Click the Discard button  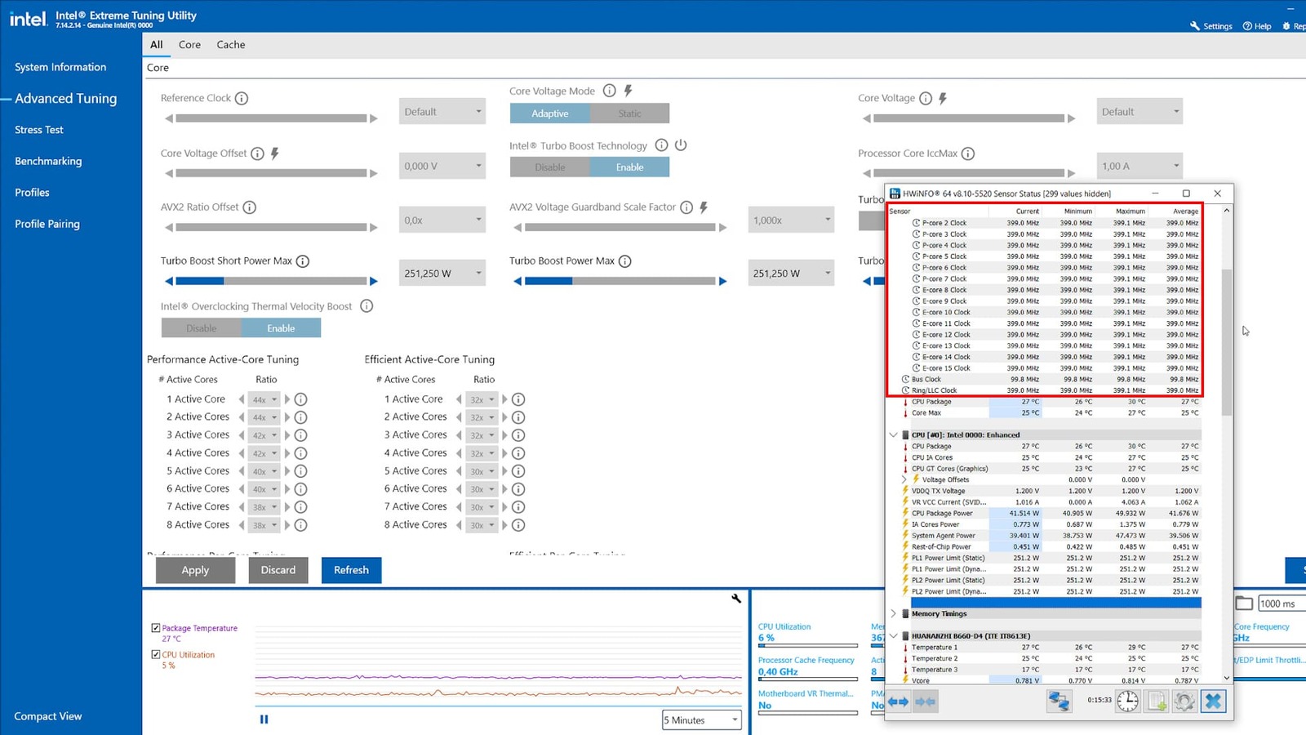point(278,570)
